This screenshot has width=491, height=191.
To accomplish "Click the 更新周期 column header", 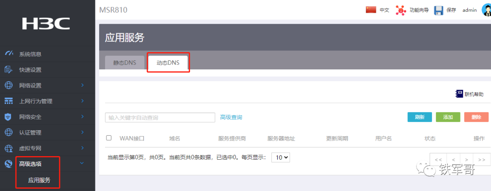I will tap(337, 138).
